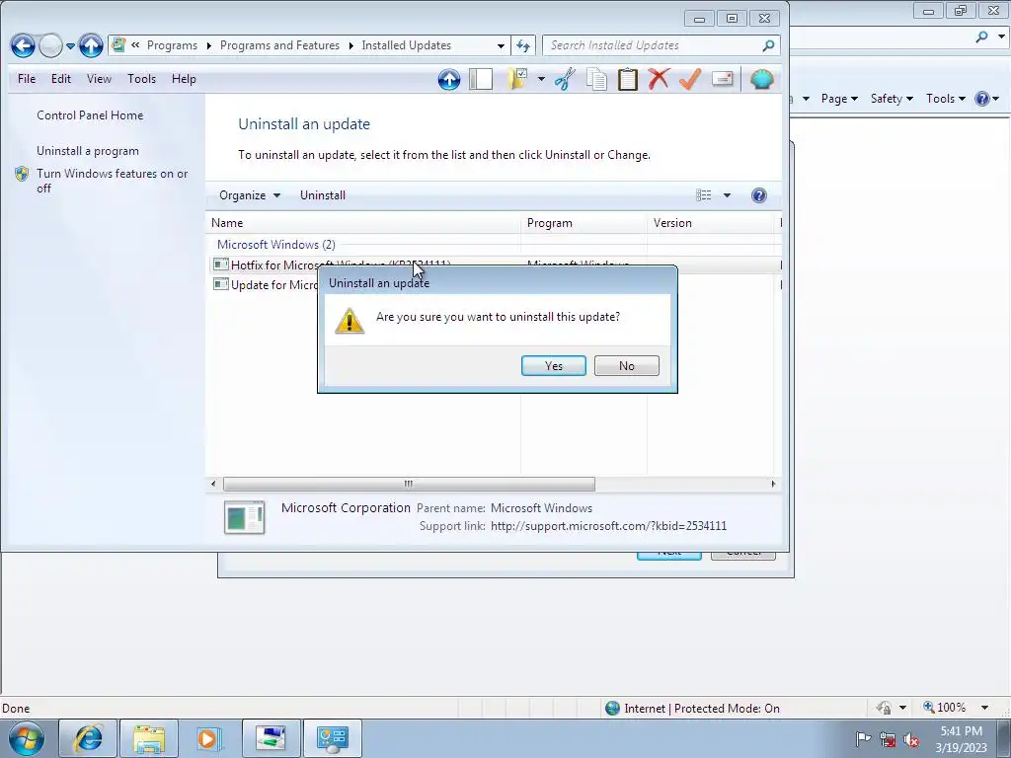Click the network tray icon
This screenshot has width=1011, height=758.
pos(888,739)
